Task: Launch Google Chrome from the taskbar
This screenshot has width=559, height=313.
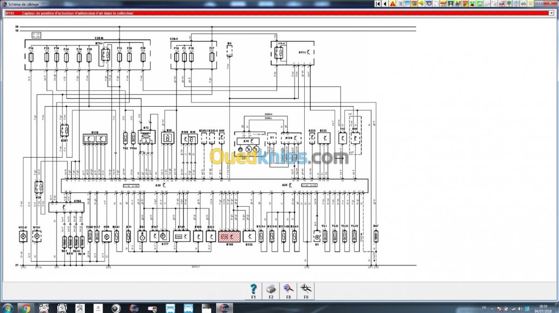Action: pyautogui.click(x=26, y=308)
